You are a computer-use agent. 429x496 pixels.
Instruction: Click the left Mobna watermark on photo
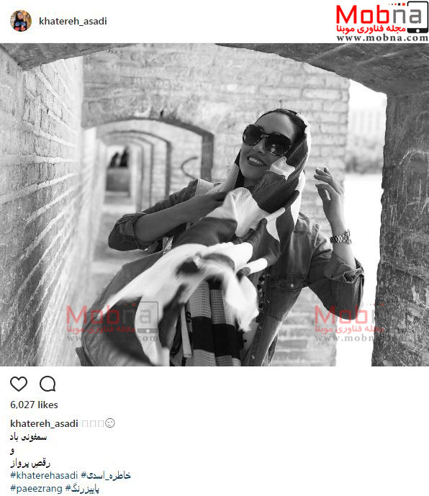[112, 322]
